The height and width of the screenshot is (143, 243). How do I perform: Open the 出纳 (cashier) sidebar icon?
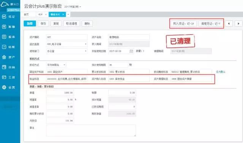pos(4,67)
